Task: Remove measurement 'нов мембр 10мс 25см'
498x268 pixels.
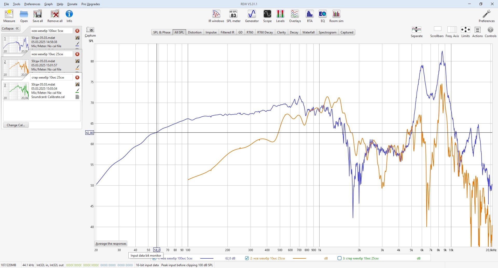Action: 77,54
